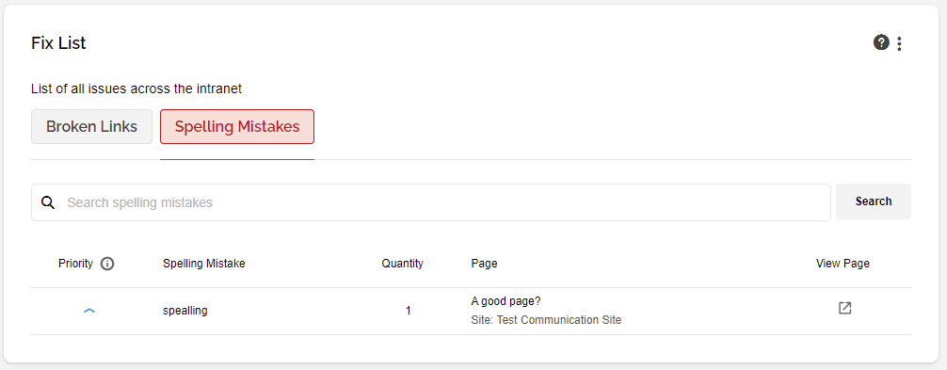Click the quantity value 1 in row
947x370 pixels.
click(409, 311)
